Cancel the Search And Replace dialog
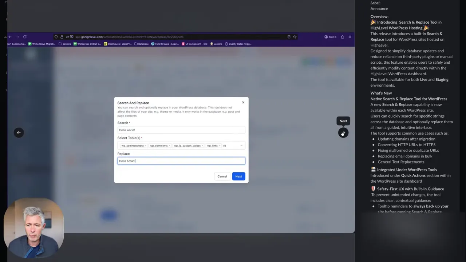 pos(222,176)
